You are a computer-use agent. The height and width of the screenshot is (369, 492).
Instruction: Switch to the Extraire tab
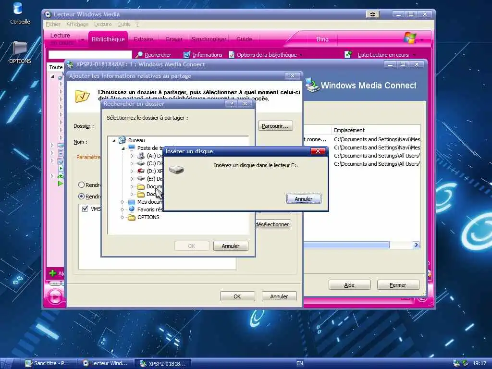(143, 39)
